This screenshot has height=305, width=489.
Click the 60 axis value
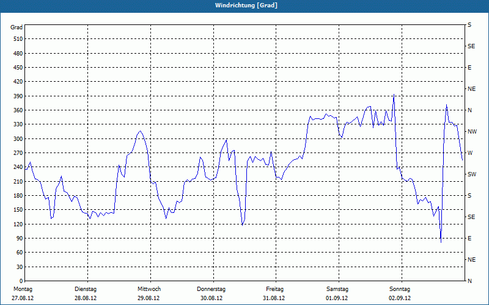pos(20,253)
